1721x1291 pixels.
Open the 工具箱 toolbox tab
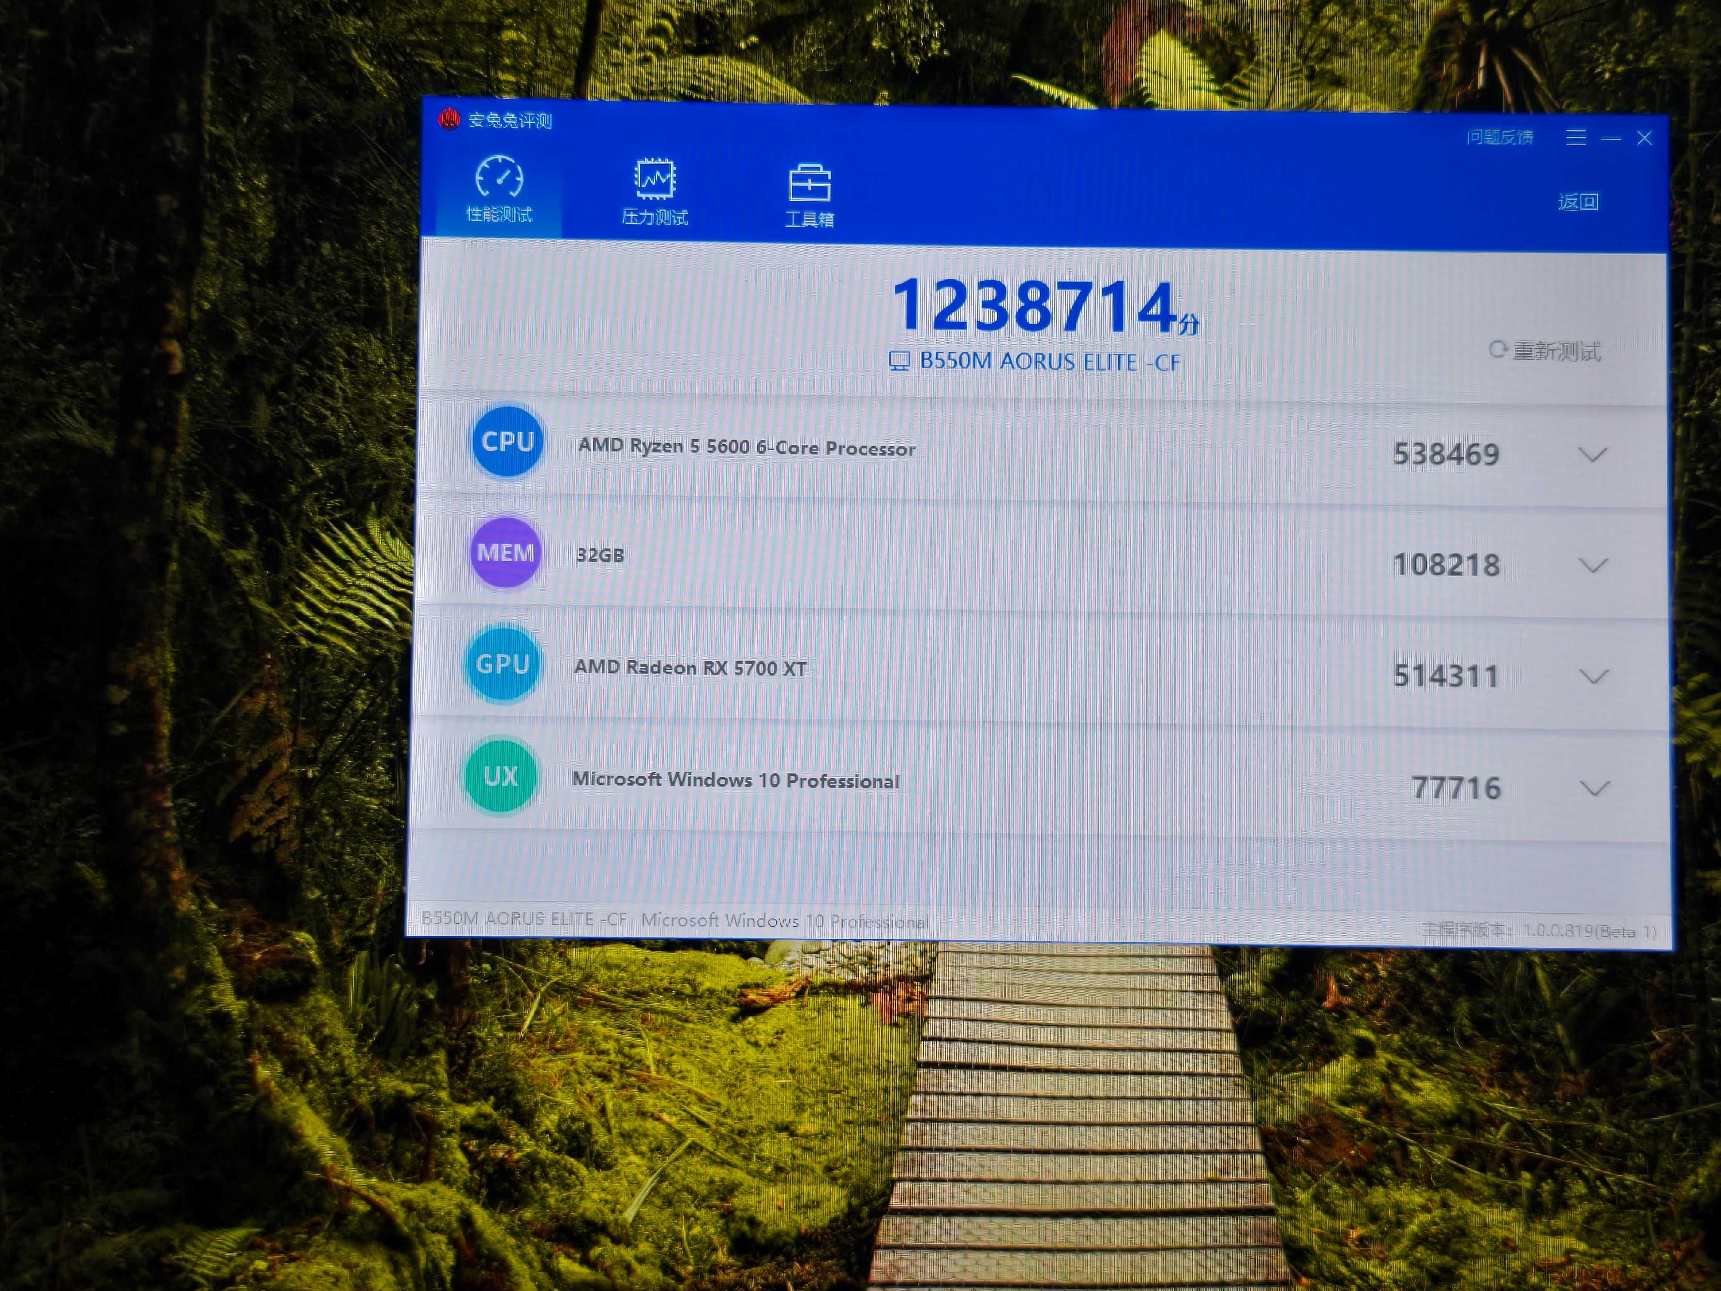tap(809, 195)
